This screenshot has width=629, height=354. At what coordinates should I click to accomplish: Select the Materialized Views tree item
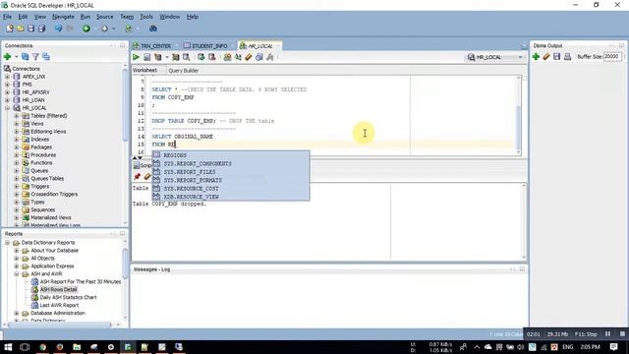pyautogui.click(x=50, y=218)
